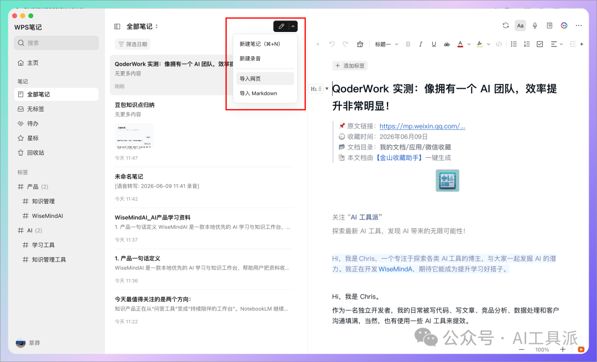
Task: Toggle the sidebar panel icon
Action: click(x=117, y=26)
